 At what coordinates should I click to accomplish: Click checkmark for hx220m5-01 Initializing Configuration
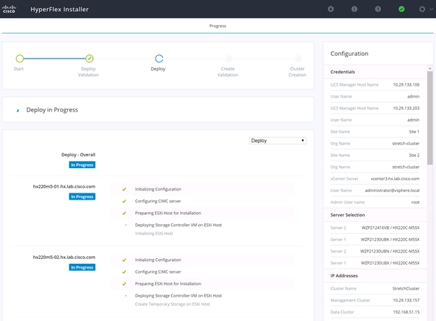(x=124, y=189)
